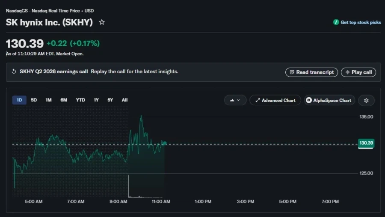Select the 1D time range
The height and width of the screenshot is (217, 385).
(x=19, y=100)
